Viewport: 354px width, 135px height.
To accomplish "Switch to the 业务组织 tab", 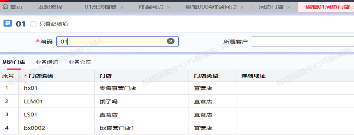I will (47, 62).
